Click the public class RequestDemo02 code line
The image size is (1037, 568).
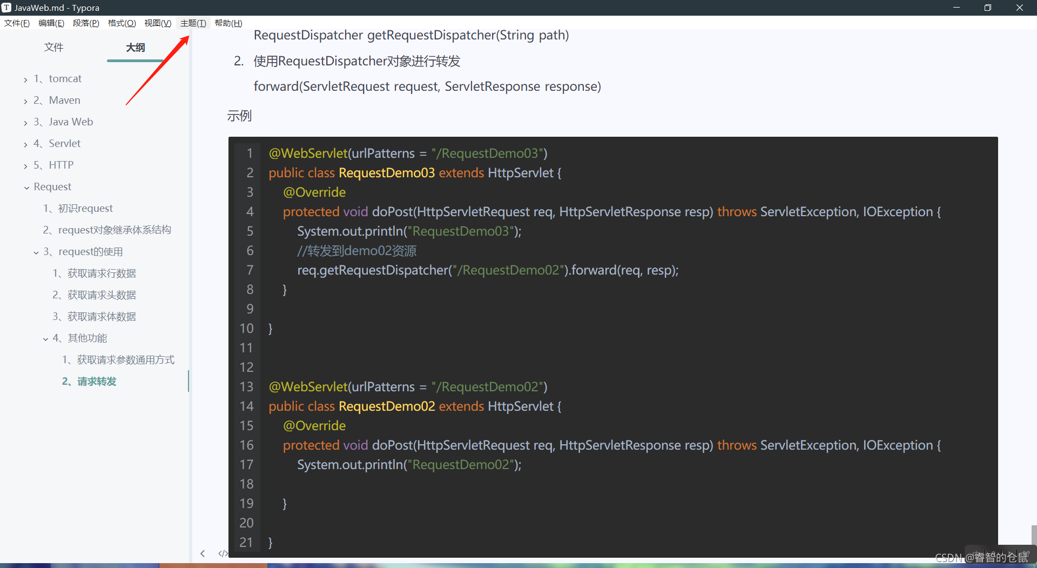pos(415,406)
